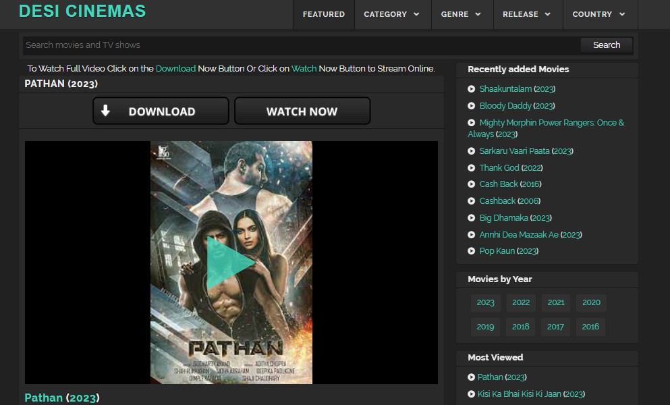Click the Download button for Pathan

pyautogui.click(x=161, y=111)
